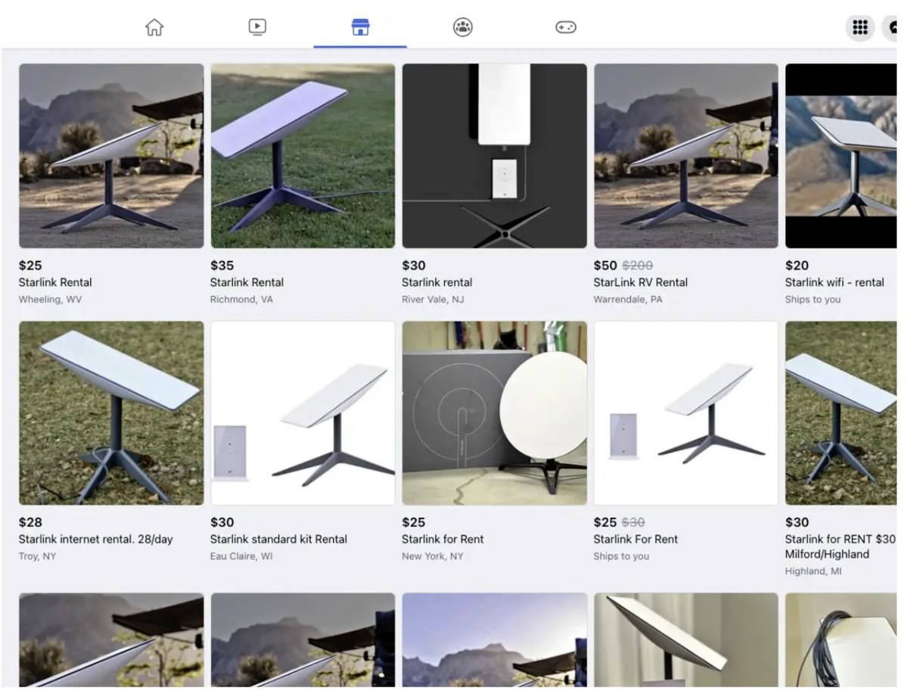The height and width of the screenshot is (694, 908).
Task: Click the Richmond, VA Starlink listing image
Action: point(303,156)
